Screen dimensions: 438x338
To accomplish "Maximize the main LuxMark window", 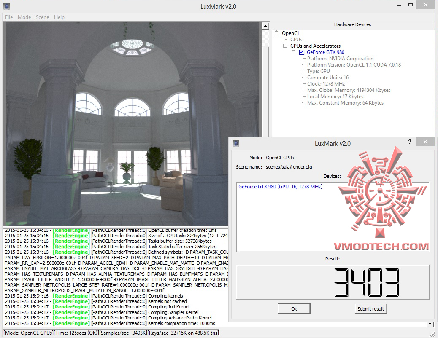I will (410, 5).
